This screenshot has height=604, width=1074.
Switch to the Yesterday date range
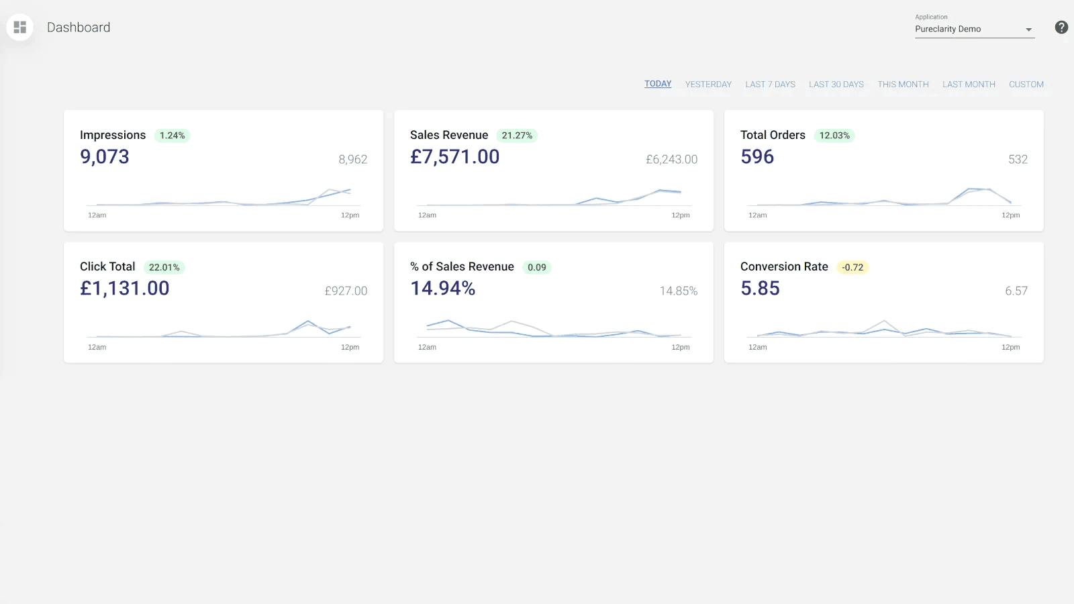coord(708,85)
